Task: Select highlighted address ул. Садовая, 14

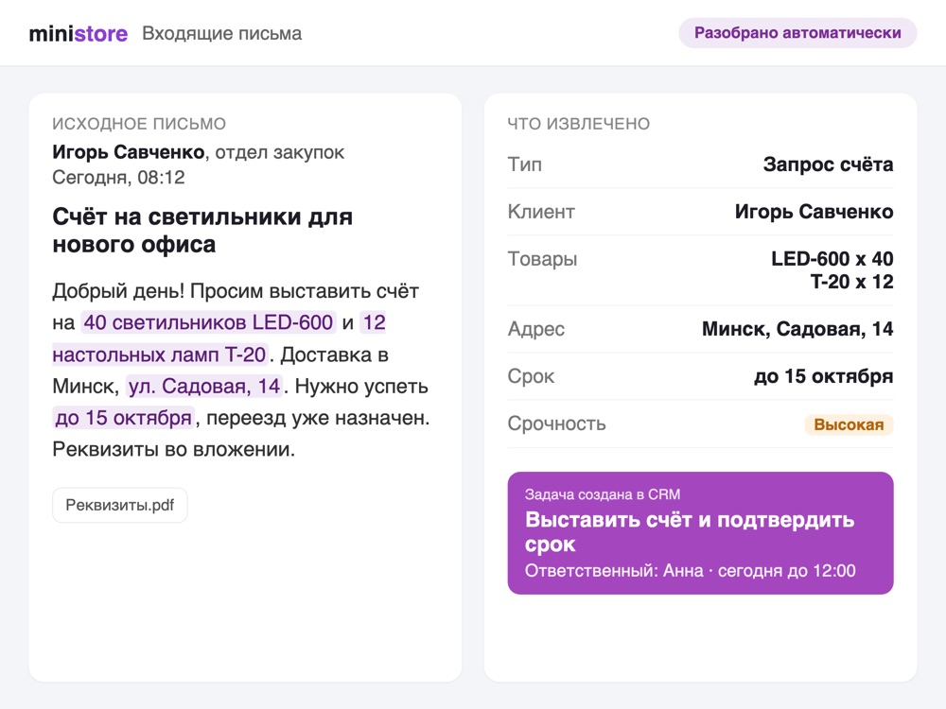Action: click(x=204, y=386)
